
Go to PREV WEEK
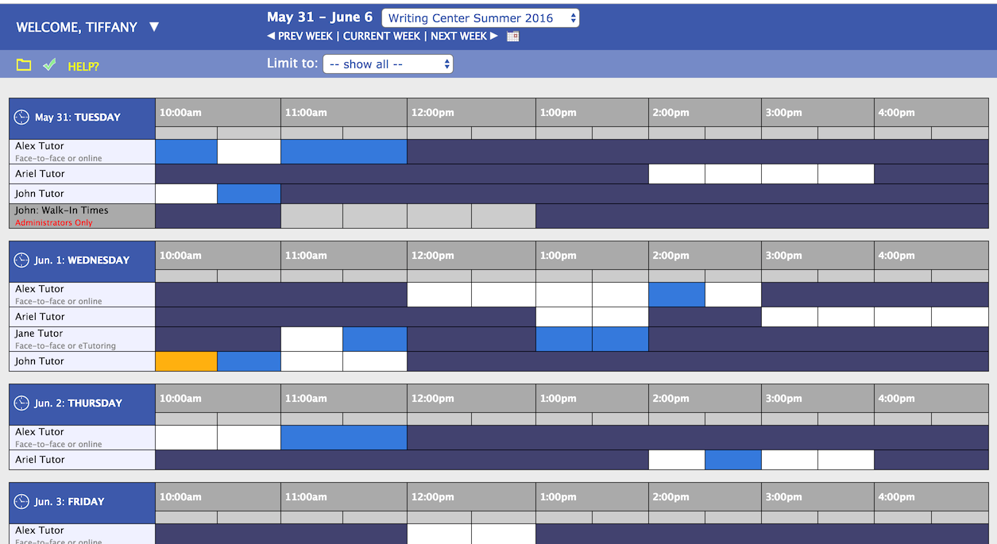tap(299, 37)
